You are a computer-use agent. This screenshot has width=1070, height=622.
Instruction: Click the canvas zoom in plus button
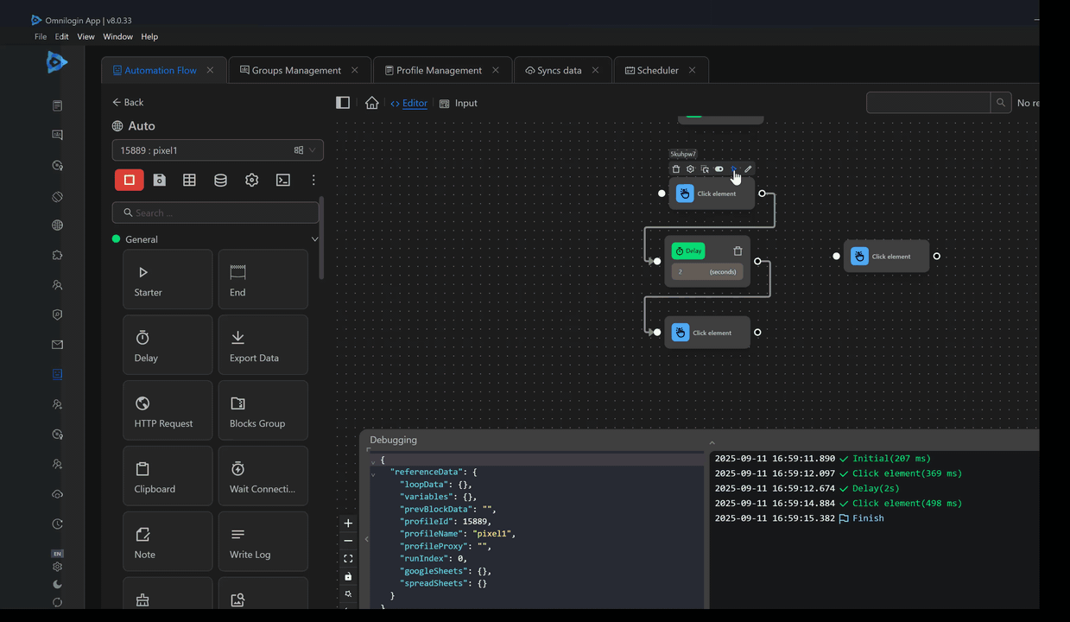pos(348,524)
